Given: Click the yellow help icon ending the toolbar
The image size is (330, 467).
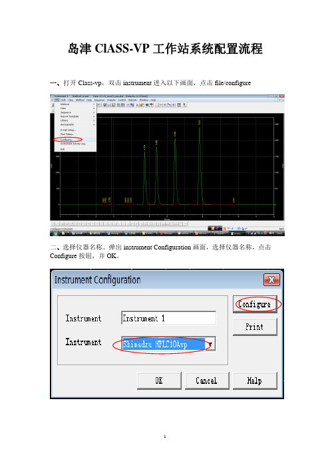Looking at the screenshot, I should (184, 105).
